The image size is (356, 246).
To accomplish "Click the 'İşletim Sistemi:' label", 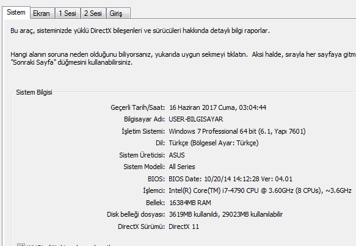I will click(x=143, y=131).
